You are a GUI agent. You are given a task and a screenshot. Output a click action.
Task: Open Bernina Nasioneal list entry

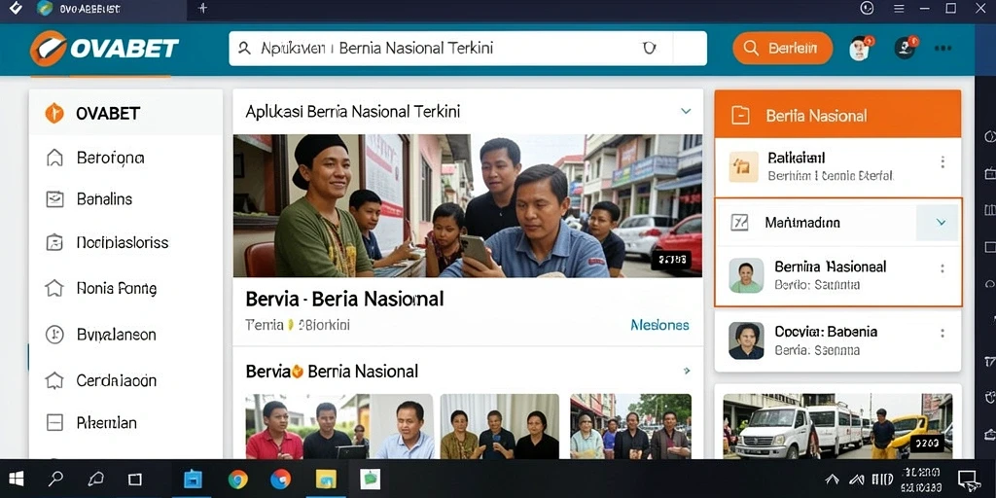tap(837, 275)
